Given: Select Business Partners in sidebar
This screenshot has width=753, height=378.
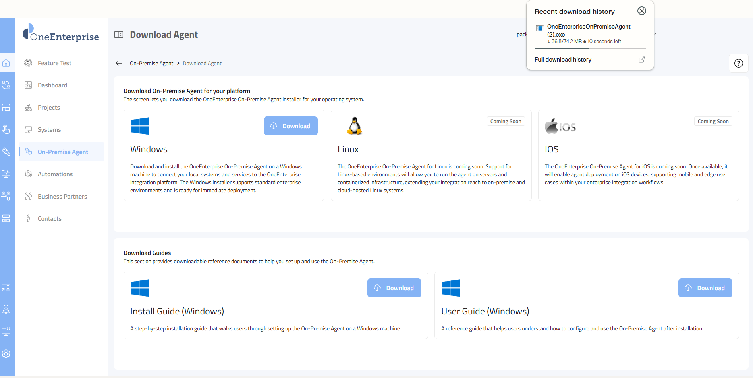Looking at the screenshot, I should 62,197.
